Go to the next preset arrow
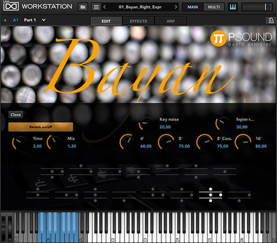Viewport: 277px width, 243px height. (x=175, y=7)
